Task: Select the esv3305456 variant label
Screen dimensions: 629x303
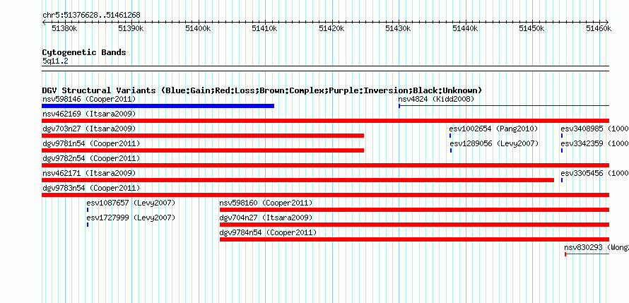Action: 594,173
